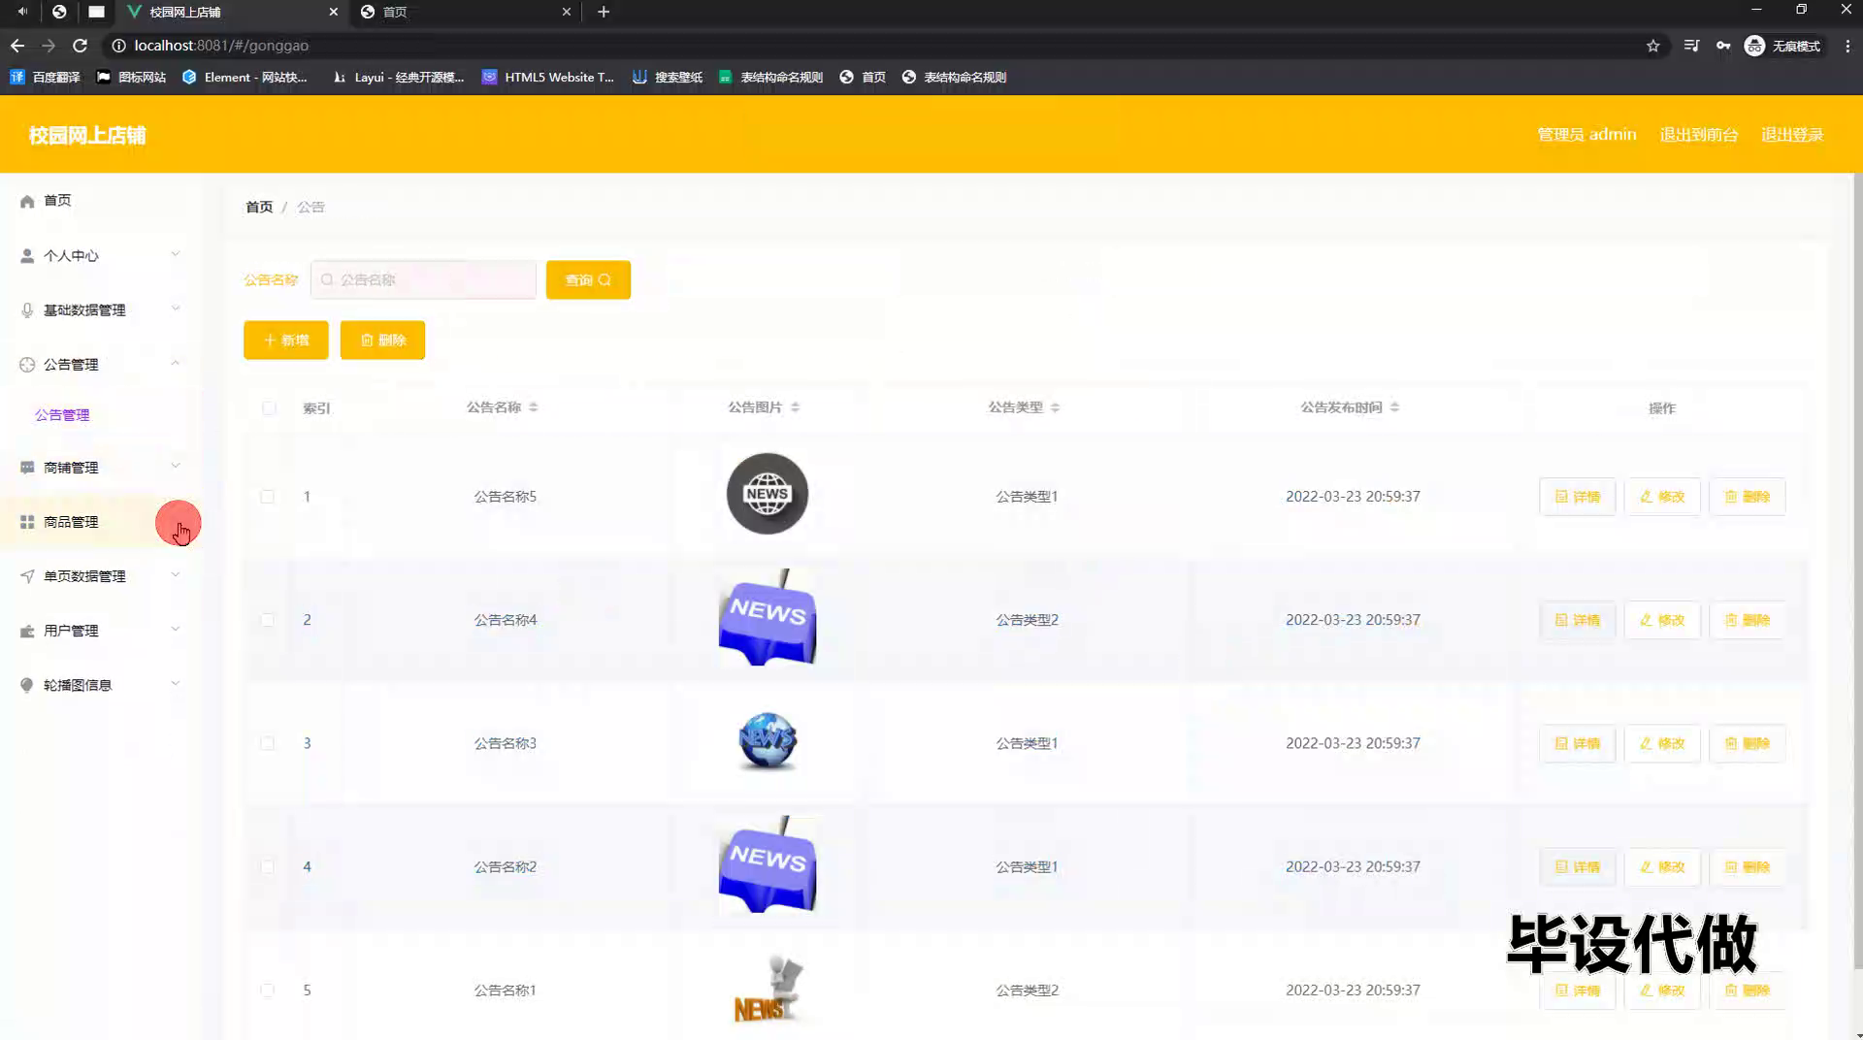Tick the checkbox for row 公告名称4
Screen dimensions: 1863x1040
coord(267,620)
